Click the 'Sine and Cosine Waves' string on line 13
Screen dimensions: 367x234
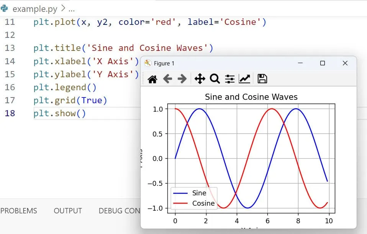pos(147,48)
